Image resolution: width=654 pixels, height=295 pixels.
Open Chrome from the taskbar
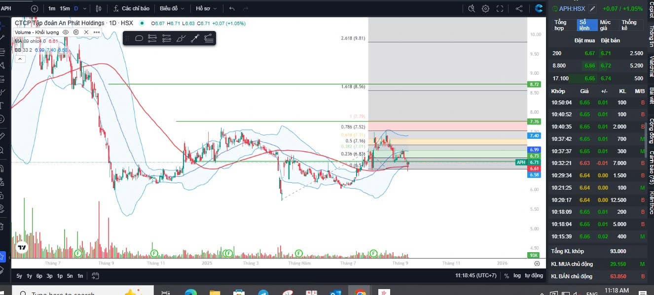tap(361, 293)
